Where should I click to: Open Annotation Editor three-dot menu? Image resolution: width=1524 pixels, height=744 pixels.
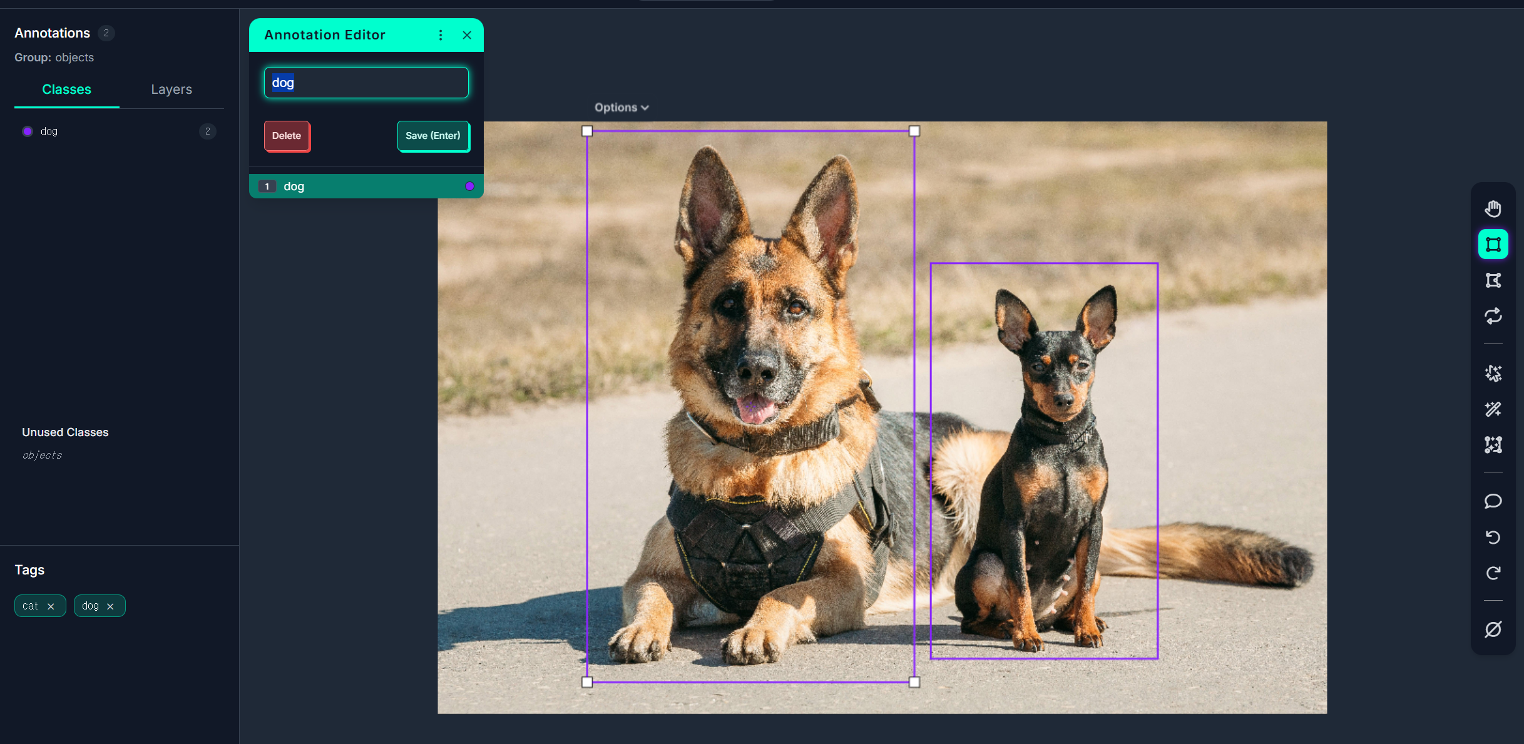point(441,35)
